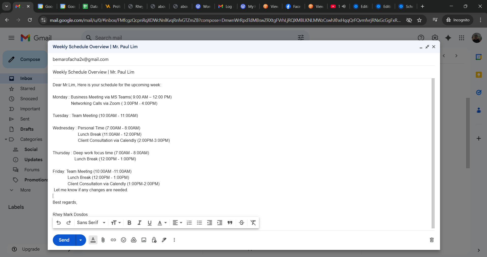487x257 pixels.
Task: Toggle confidential mode
Action: 154,240
